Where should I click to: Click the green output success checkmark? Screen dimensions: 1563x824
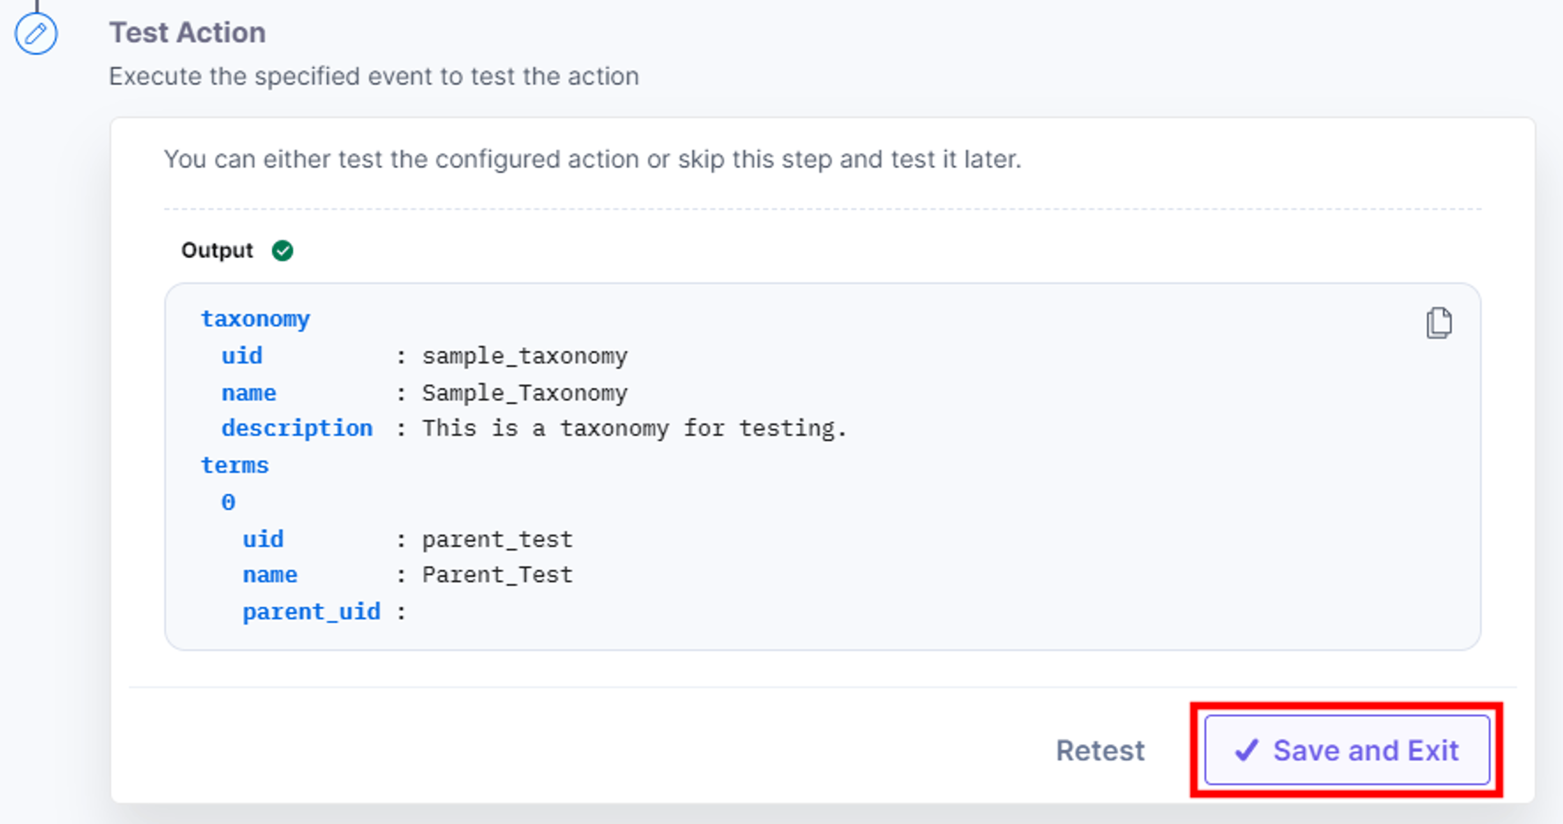pos(282,251)
